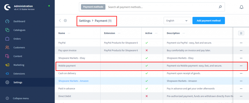Click the search magnifier icon
Viewport: 249px width, 103px height.
220,7
